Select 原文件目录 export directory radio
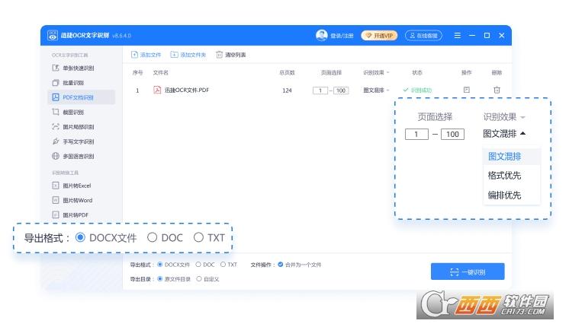Screen dimensions: 569x327 tap(160, 279)
